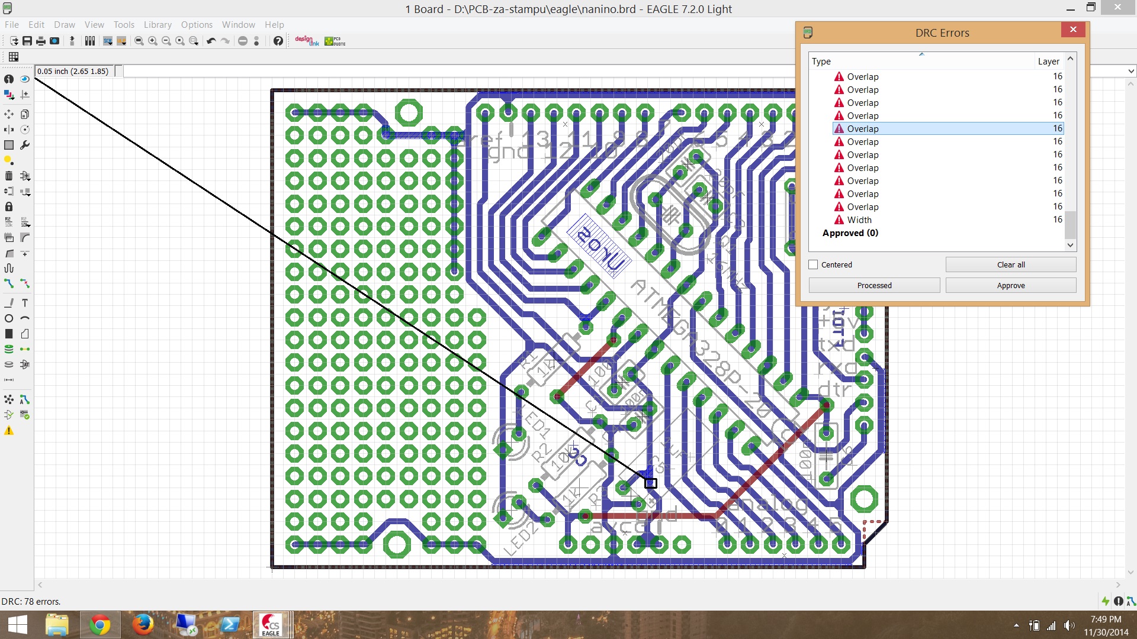
Task: Toggle the Centered checkbox in DRC
Action: (813, 264)
